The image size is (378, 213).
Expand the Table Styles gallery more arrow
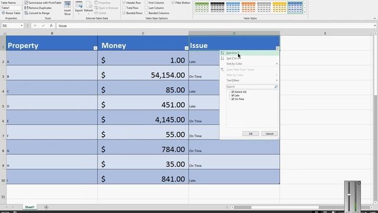click(x=305, y=12)
